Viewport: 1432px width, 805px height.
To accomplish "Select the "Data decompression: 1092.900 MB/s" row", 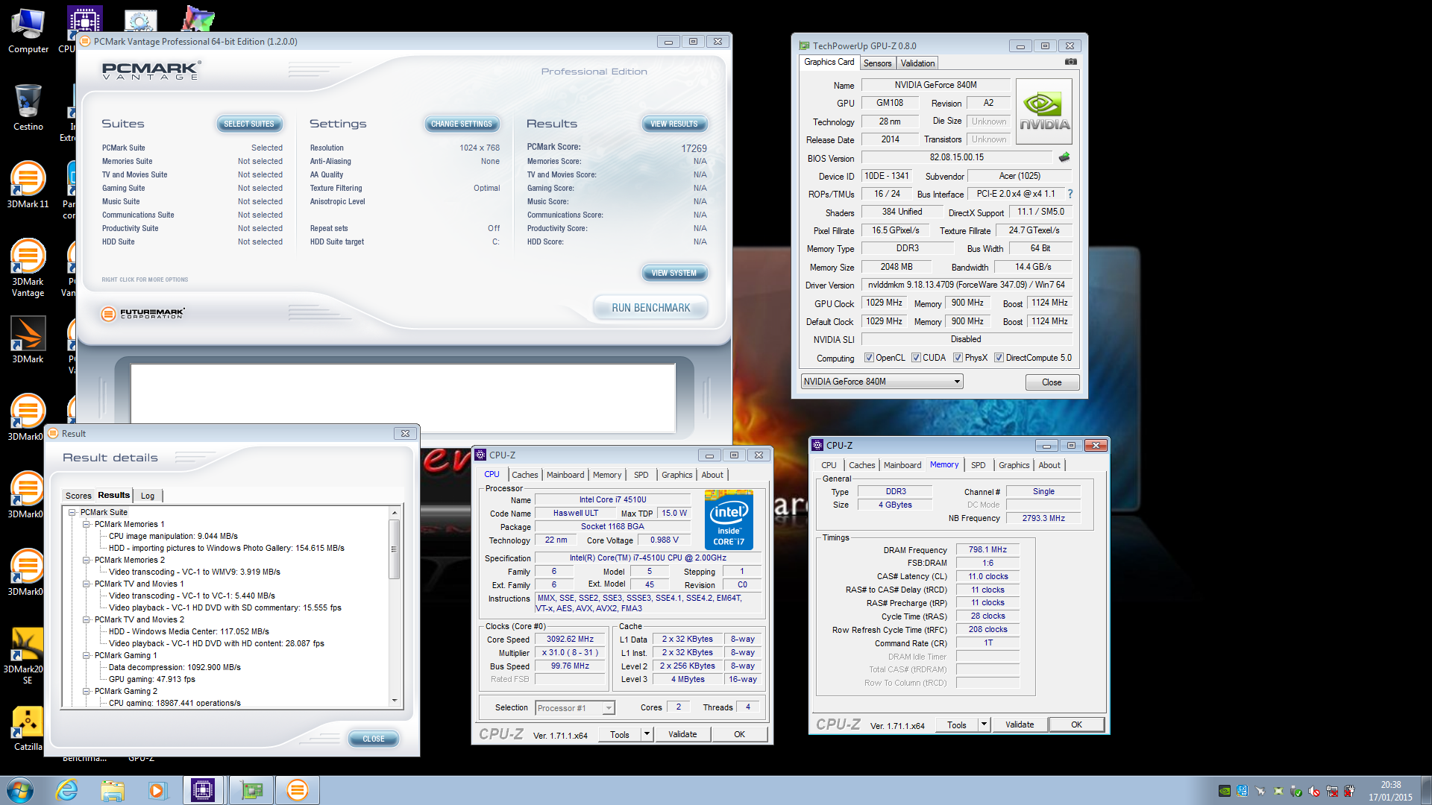I will click(x=175, y=667).
